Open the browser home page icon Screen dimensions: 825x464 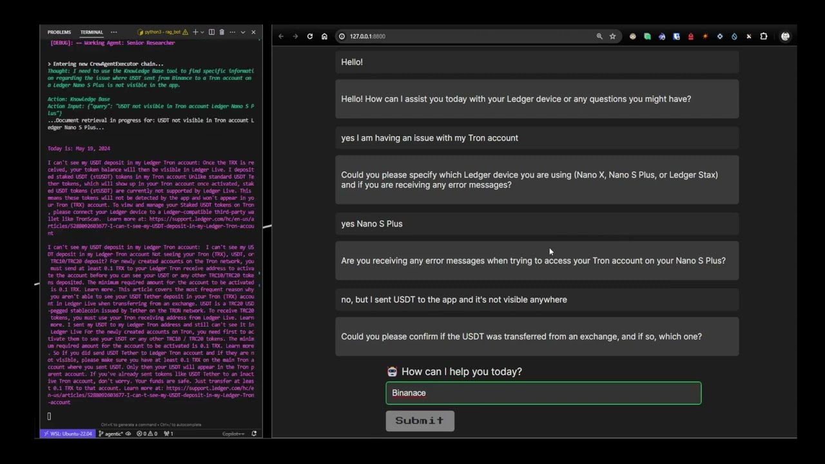(324, 37)
